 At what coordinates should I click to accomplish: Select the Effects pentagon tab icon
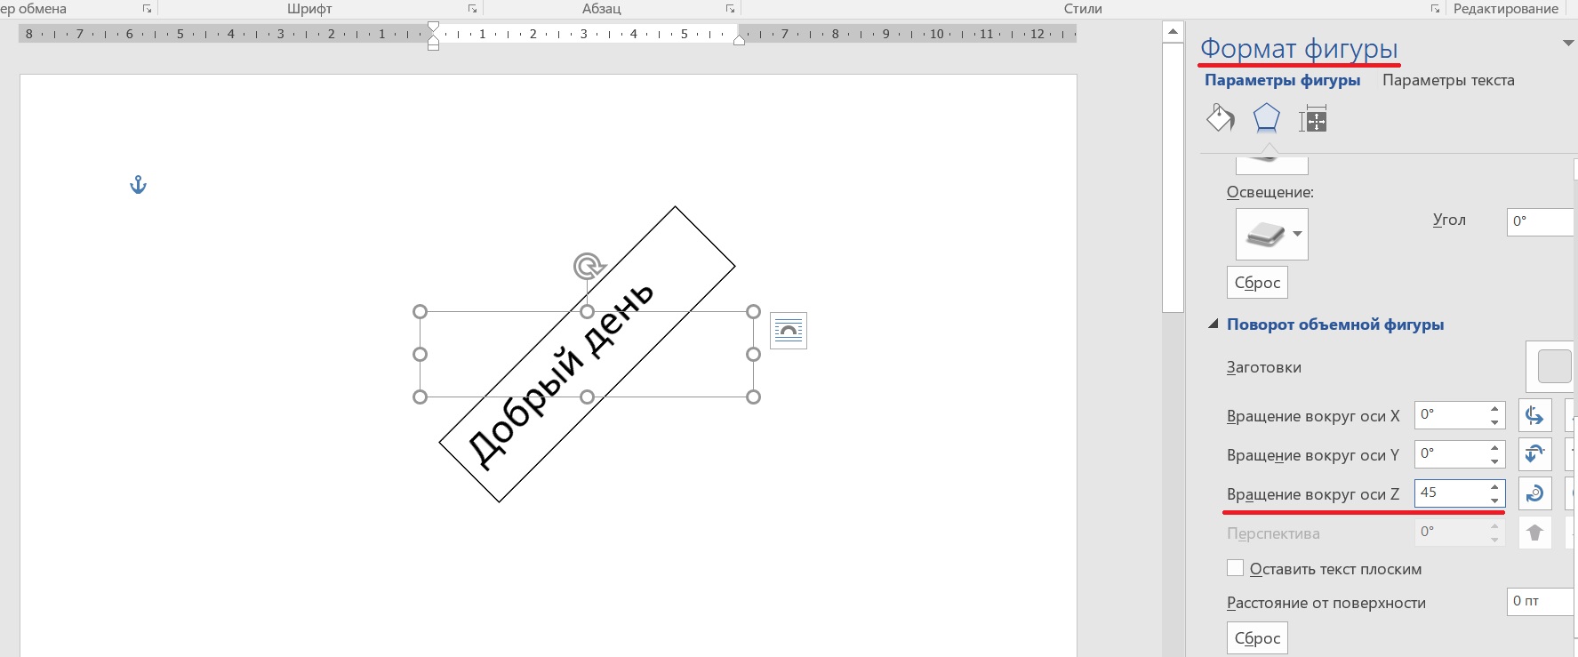(x=1266, y=118)
